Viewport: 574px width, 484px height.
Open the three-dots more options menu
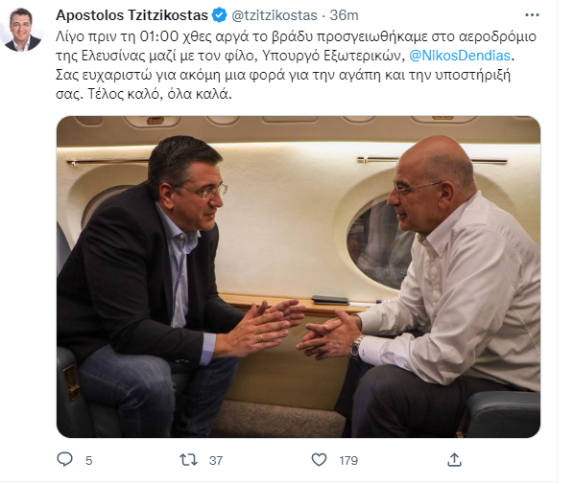(532, 15)
